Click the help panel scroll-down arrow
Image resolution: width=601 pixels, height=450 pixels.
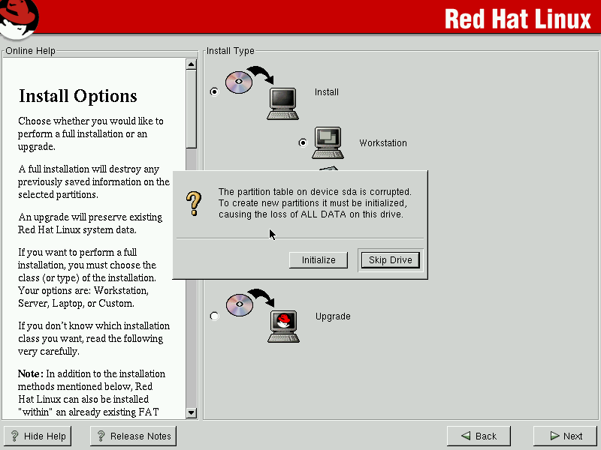point(191,413)
